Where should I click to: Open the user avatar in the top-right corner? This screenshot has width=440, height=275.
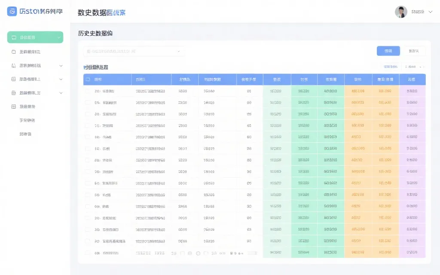tap(401, 12)
